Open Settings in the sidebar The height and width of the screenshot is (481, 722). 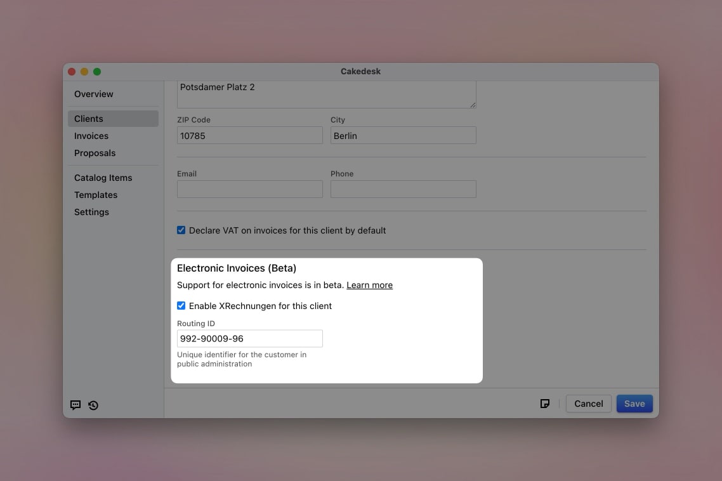pyautogui.click(x=92, y=212)
